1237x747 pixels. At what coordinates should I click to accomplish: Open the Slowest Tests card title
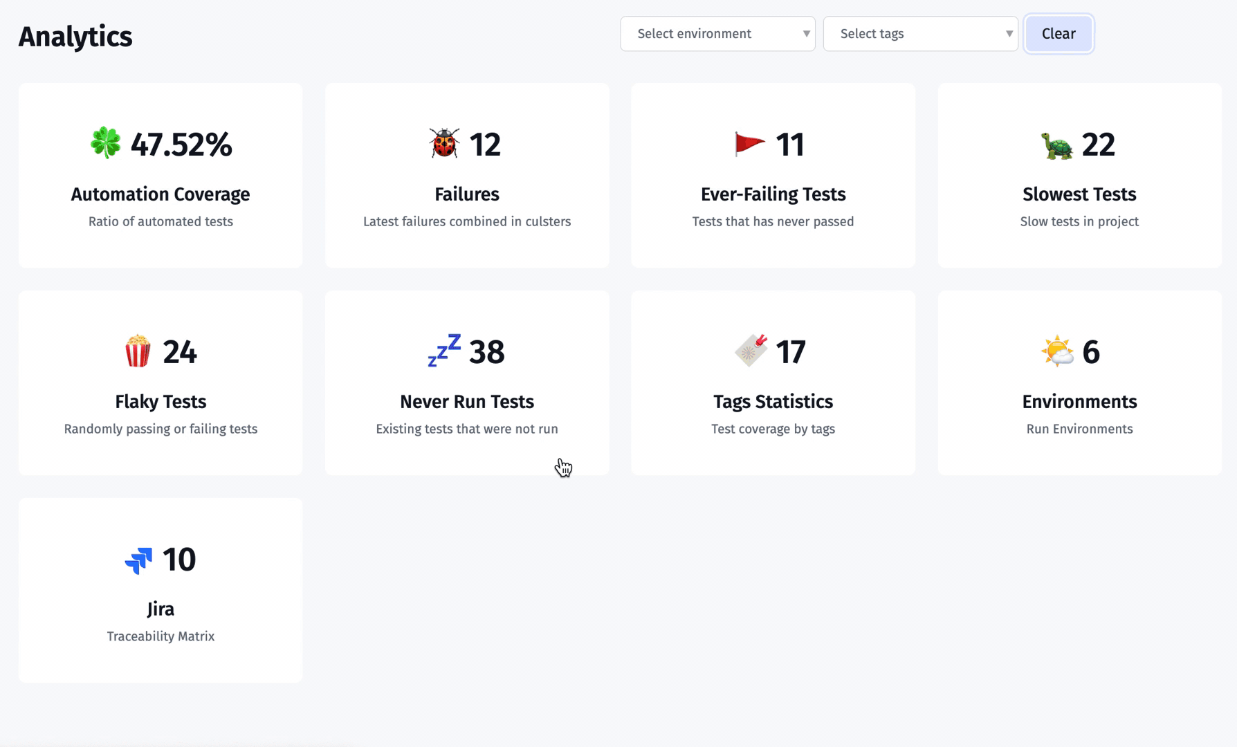1079,194
